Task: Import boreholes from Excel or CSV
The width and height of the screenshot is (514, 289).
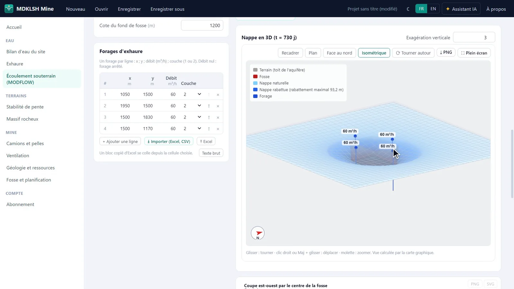Action: click(x=169, y=141)
